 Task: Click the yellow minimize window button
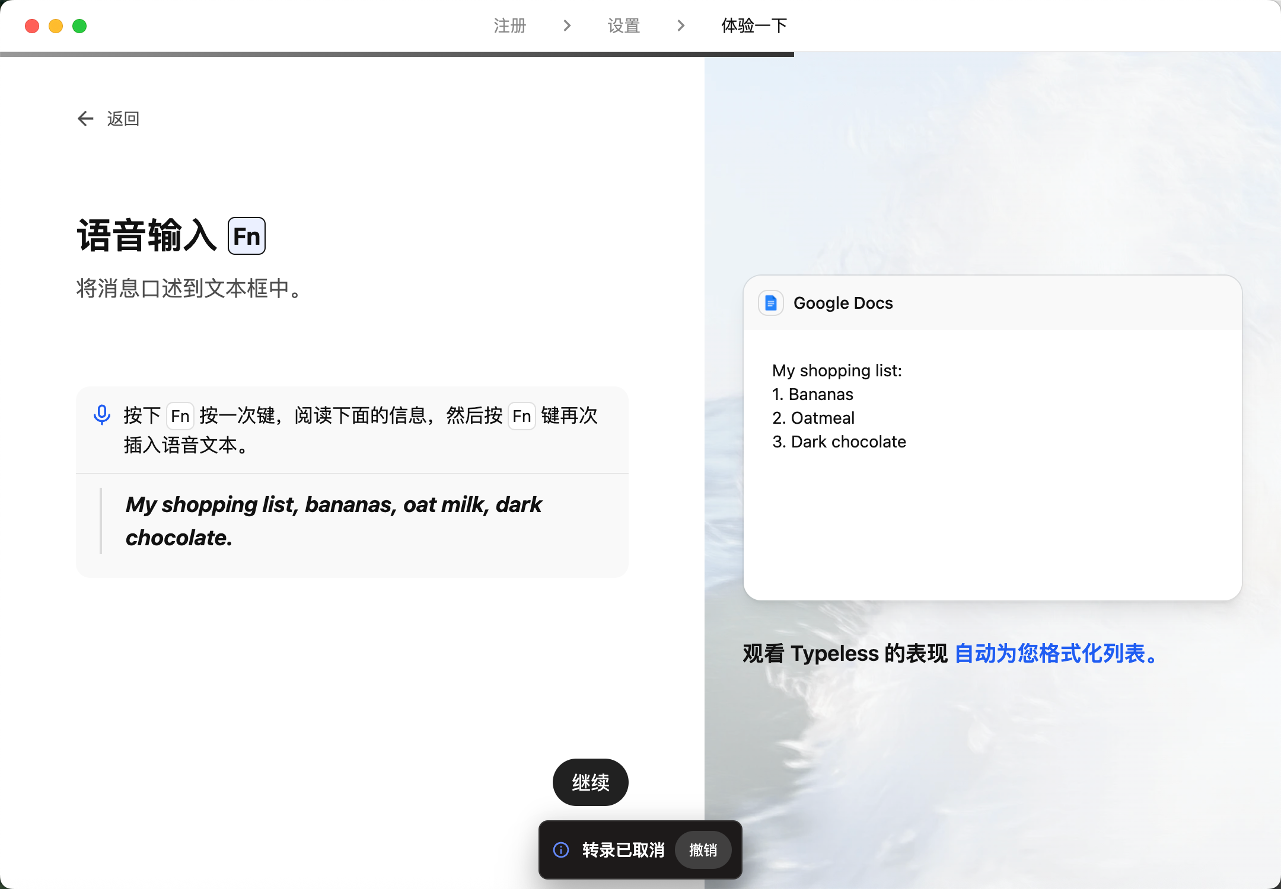(x=56, y=26)
